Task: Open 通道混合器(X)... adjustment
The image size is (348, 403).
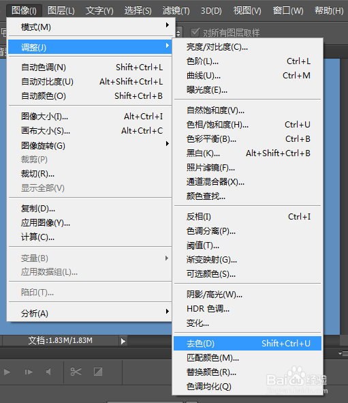Action: click(x=247, y=182)
